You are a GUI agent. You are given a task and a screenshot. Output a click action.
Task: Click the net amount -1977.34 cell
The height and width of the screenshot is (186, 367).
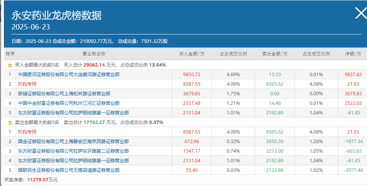[354, 142]
